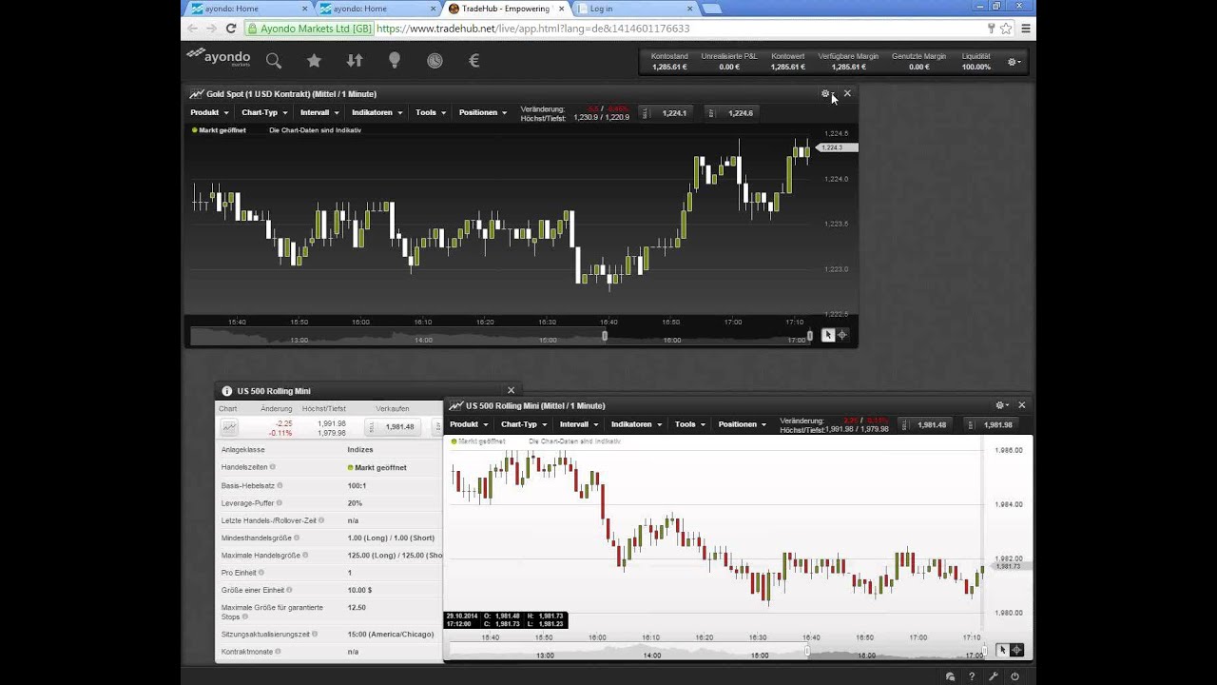
Task: Expand Indikatoren dropdown in US 500 chart
Action: click(x=636, y=424)
